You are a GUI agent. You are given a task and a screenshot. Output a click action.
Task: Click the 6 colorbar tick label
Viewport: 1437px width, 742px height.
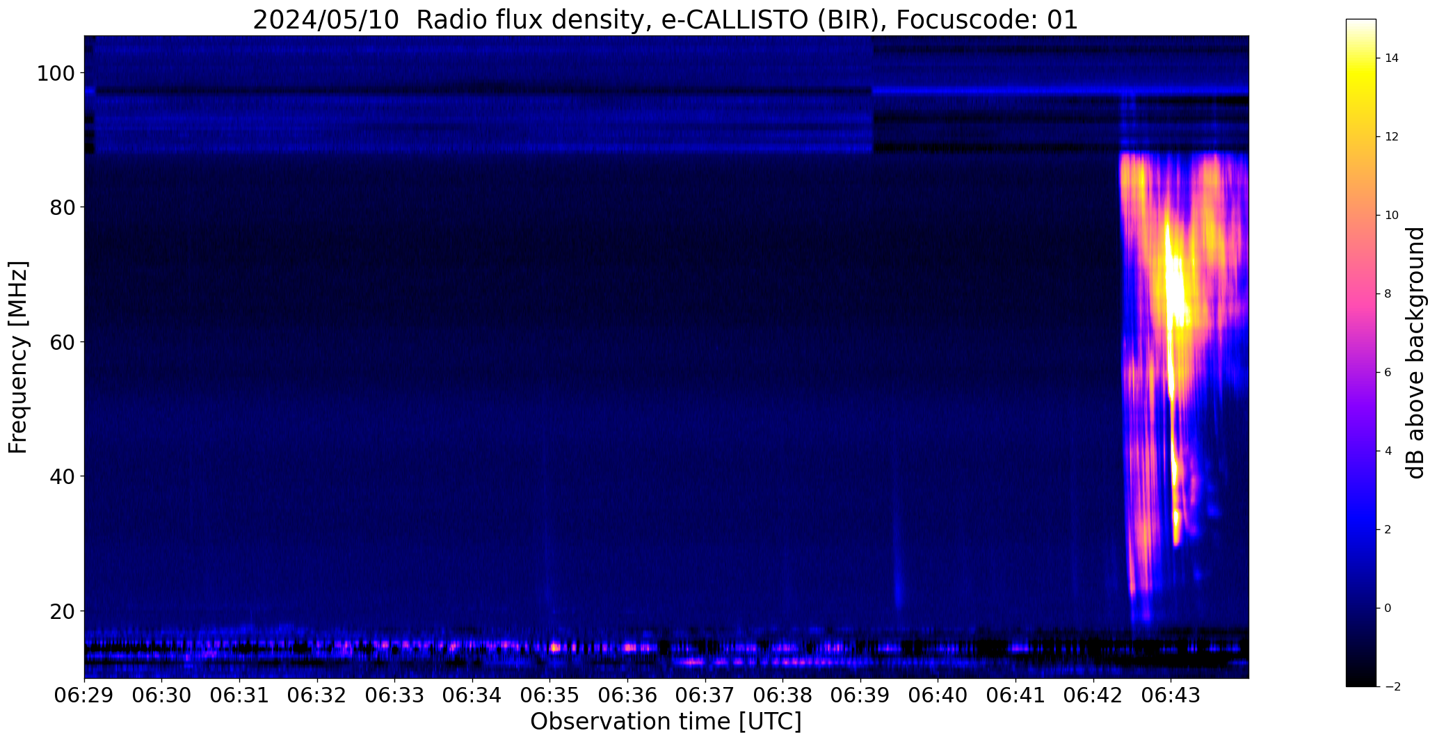coord(1388,373)
